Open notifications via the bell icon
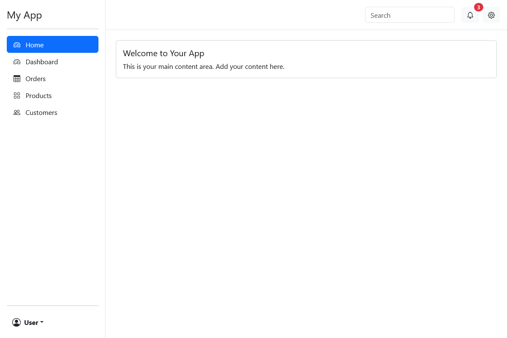507x338 pixels. tap(470, 15)
